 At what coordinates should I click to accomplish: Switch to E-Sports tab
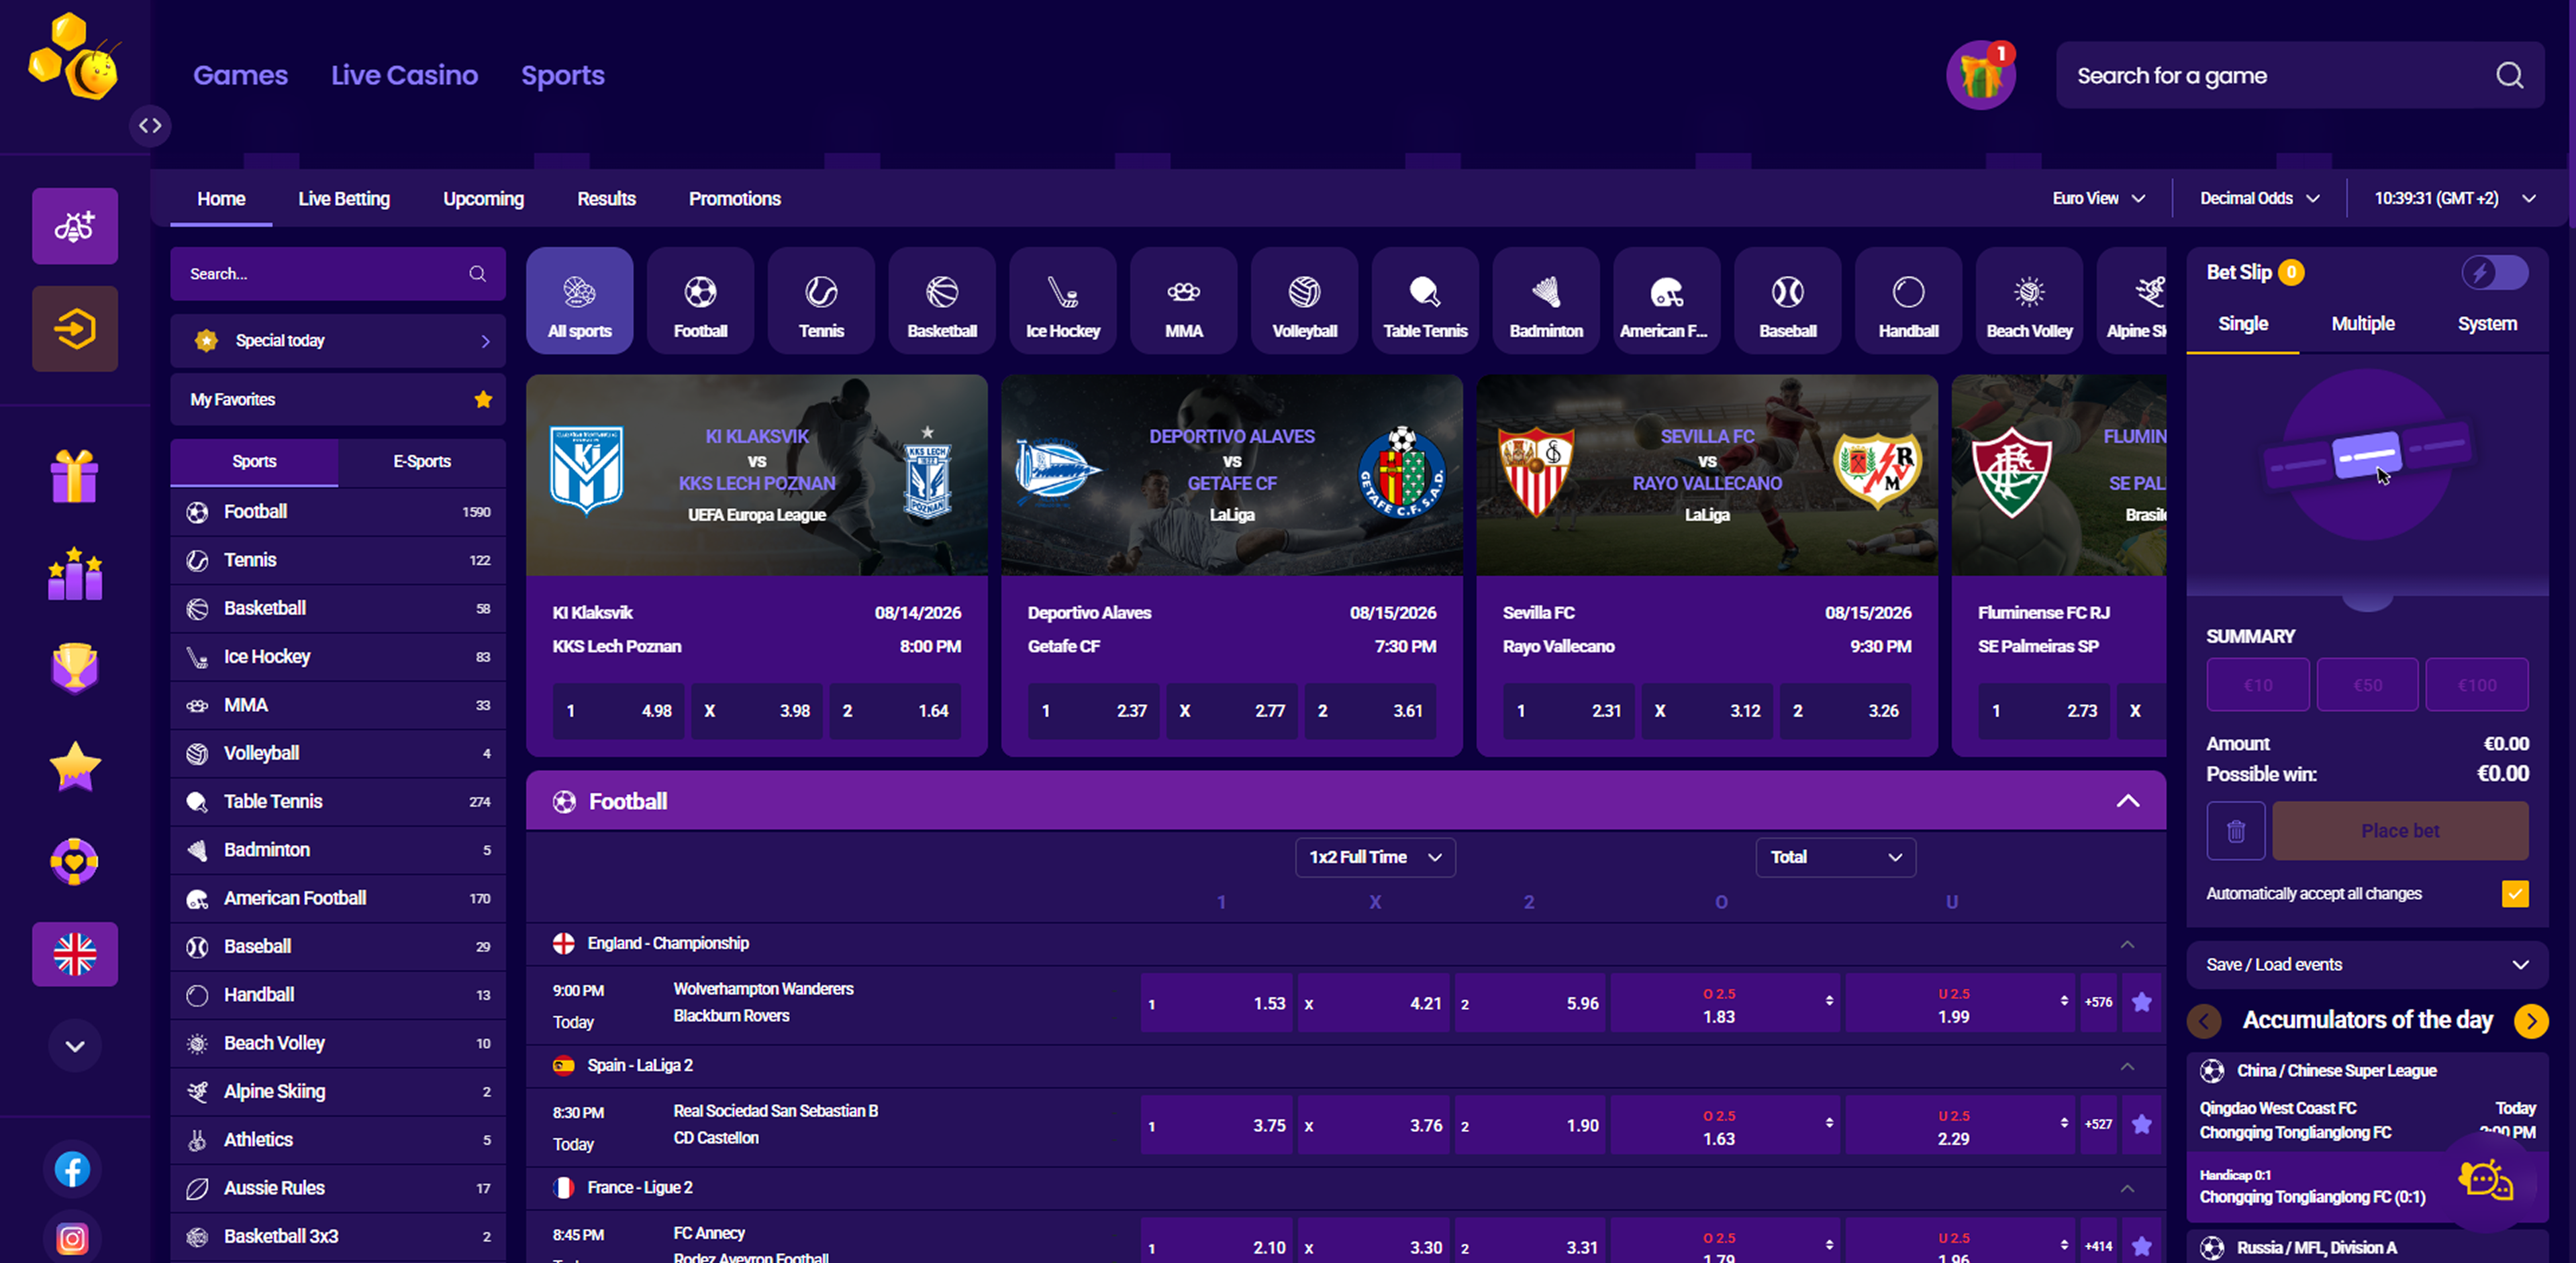click(422, 461)
